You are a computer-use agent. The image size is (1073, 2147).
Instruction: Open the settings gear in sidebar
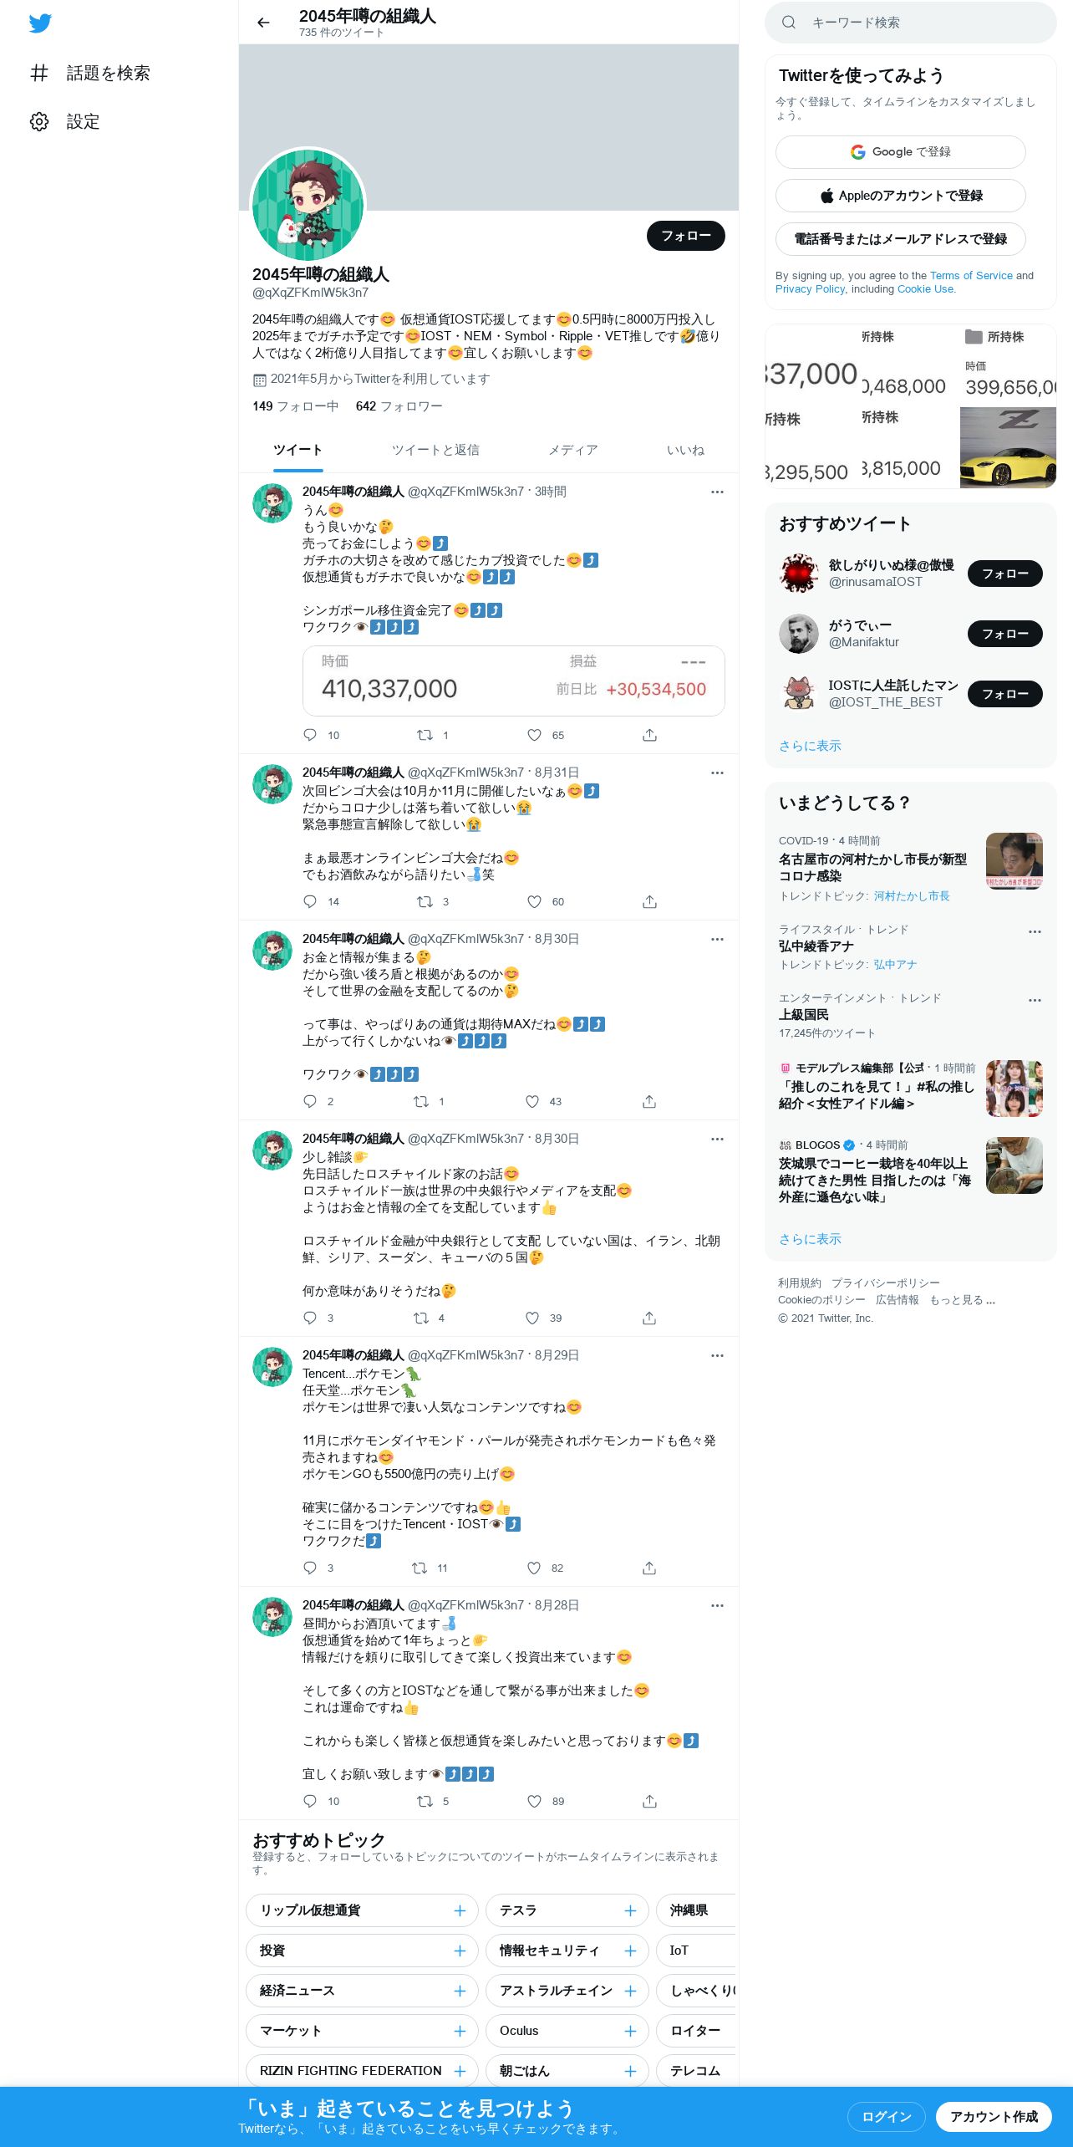click(39, 122)
